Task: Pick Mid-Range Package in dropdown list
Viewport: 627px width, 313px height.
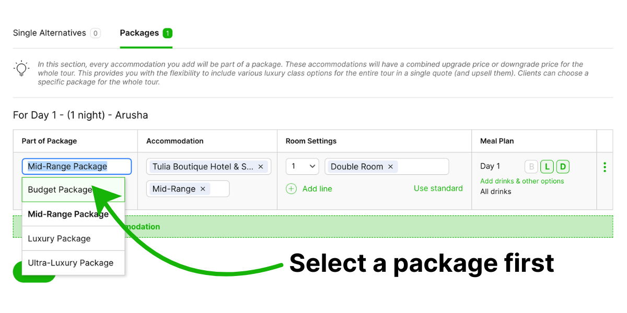Action: 68,214
